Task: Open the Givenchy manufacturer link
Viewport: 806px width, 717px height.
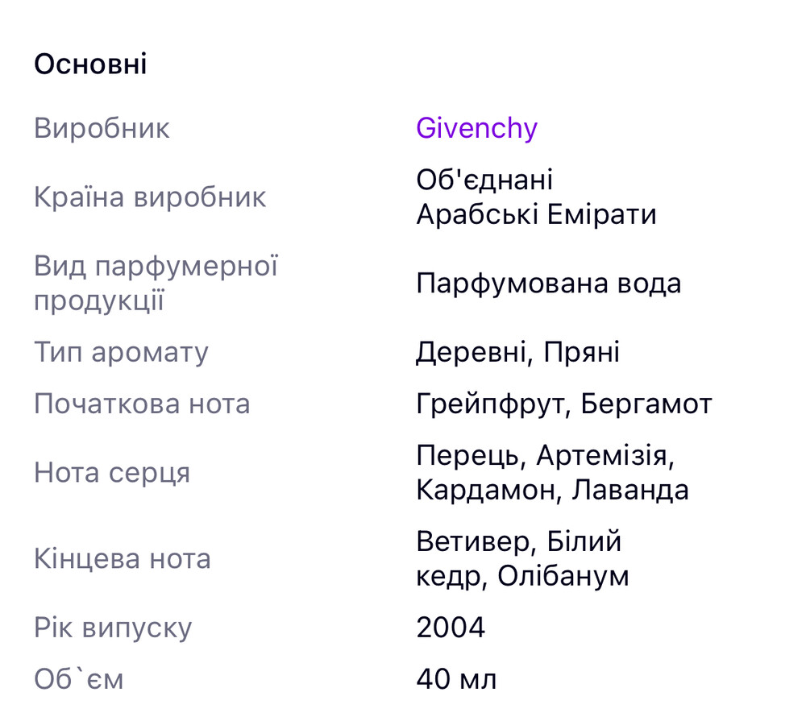Action: [476, 129]
